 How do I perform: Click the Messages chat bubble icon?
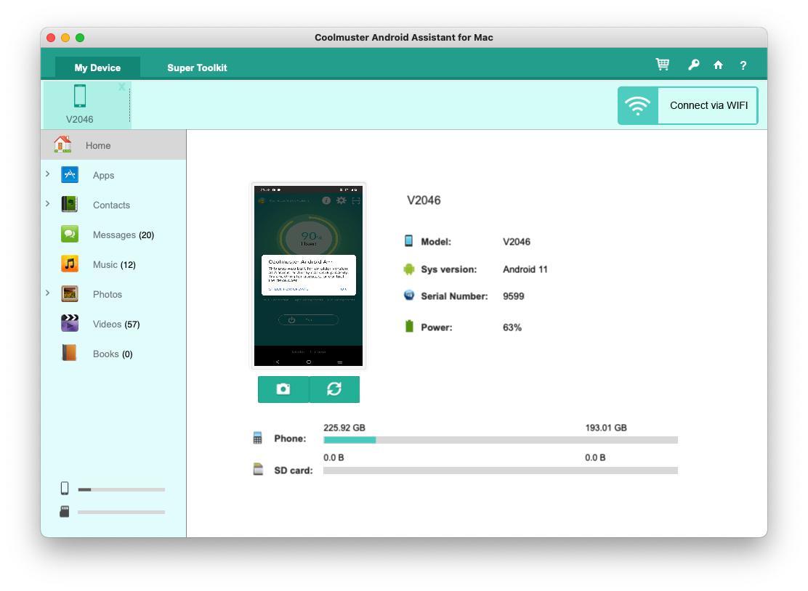click(70, 235)
